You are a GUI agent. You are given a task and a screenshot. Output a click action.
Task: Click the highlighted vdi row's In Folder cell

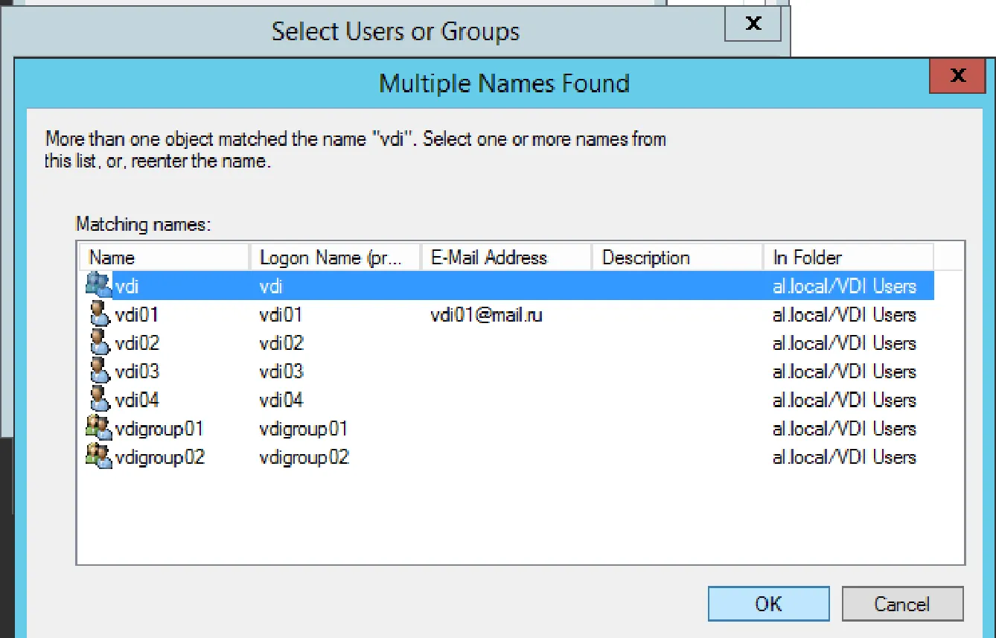tap(844, 287)
